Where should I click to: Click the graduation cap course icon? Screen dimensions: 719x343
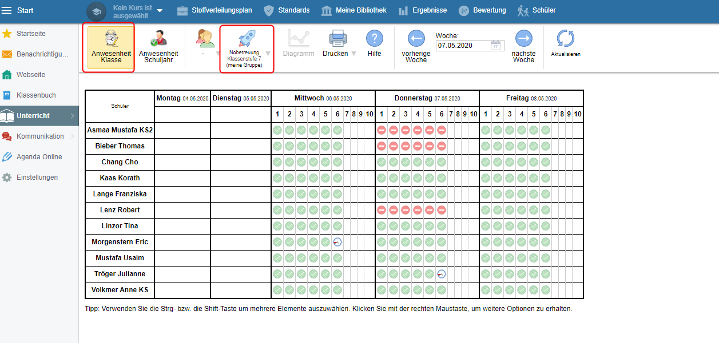click(x=96, y=11)
